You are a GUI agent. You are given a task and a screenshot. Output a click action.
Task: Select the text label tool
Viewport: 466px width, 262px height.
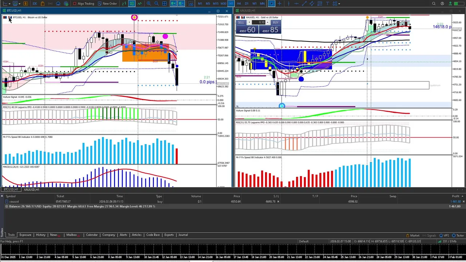(x=327, y=4)
